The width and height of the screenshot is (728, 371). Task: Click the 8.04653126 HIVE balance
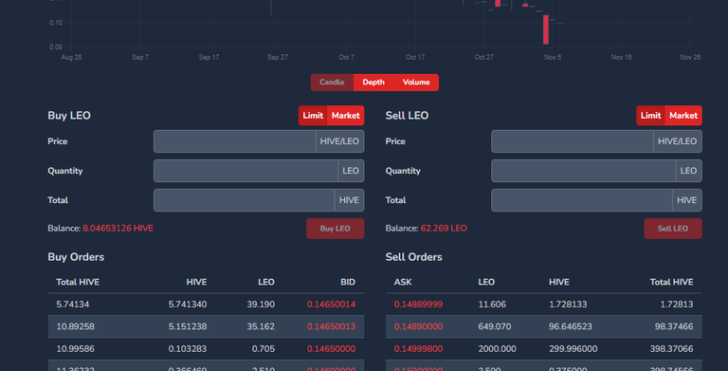point(118,229)
